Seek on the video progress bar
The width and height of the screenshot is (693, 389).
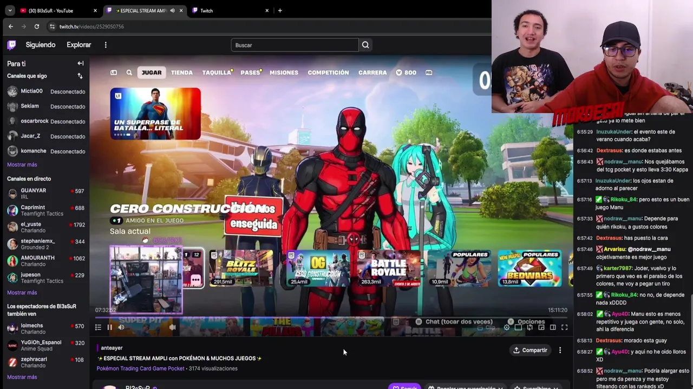tap(331, 318)
